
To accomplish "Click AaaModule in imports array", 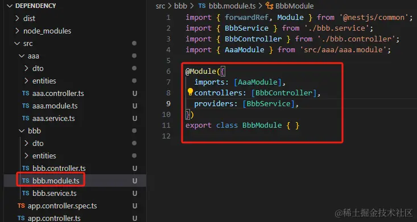I will point(258,82).
